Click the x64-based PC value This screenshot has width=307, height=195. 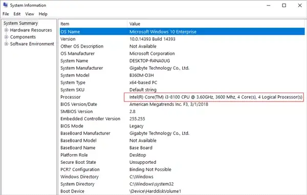tap(143, 82)
